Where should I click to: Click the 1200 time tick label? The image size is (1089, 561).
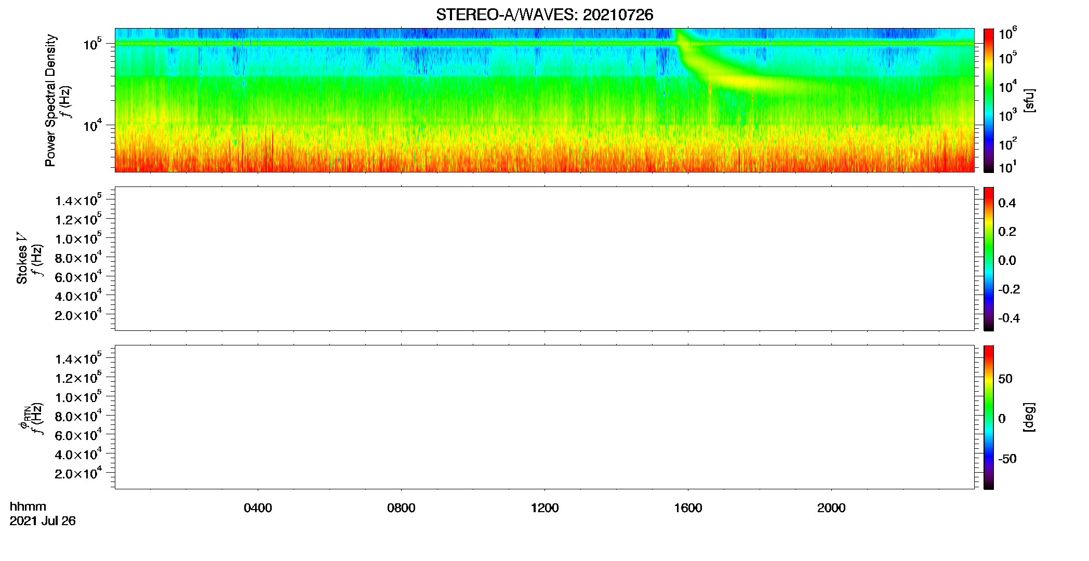(544, 508)
